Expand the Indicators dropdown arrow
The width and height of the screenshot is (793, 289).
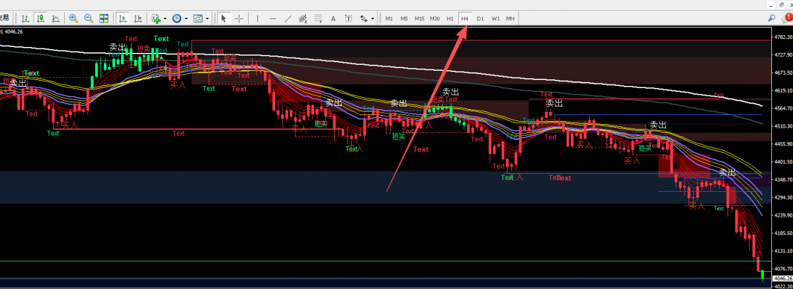point(165,19)
